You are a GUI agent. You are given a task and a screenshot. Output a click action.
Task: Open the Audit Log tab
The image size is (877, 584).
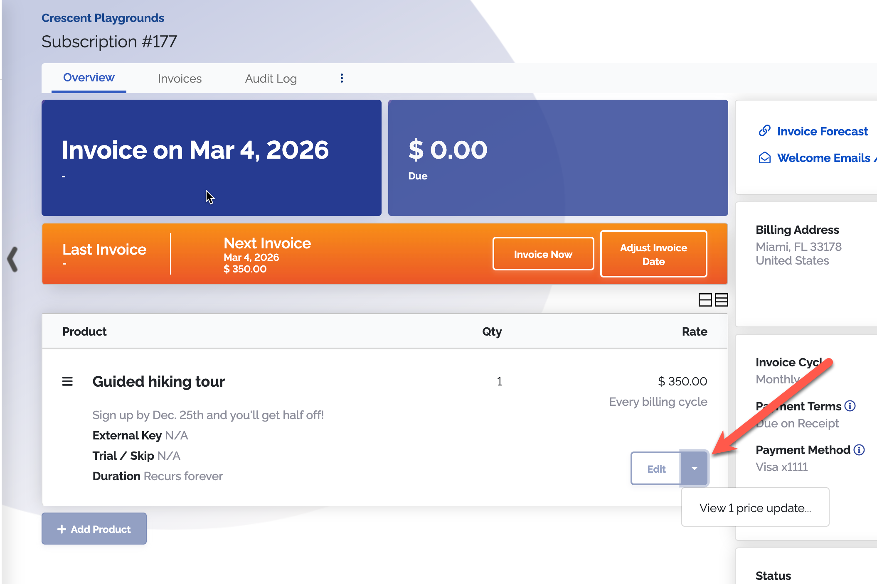(271, 79)
